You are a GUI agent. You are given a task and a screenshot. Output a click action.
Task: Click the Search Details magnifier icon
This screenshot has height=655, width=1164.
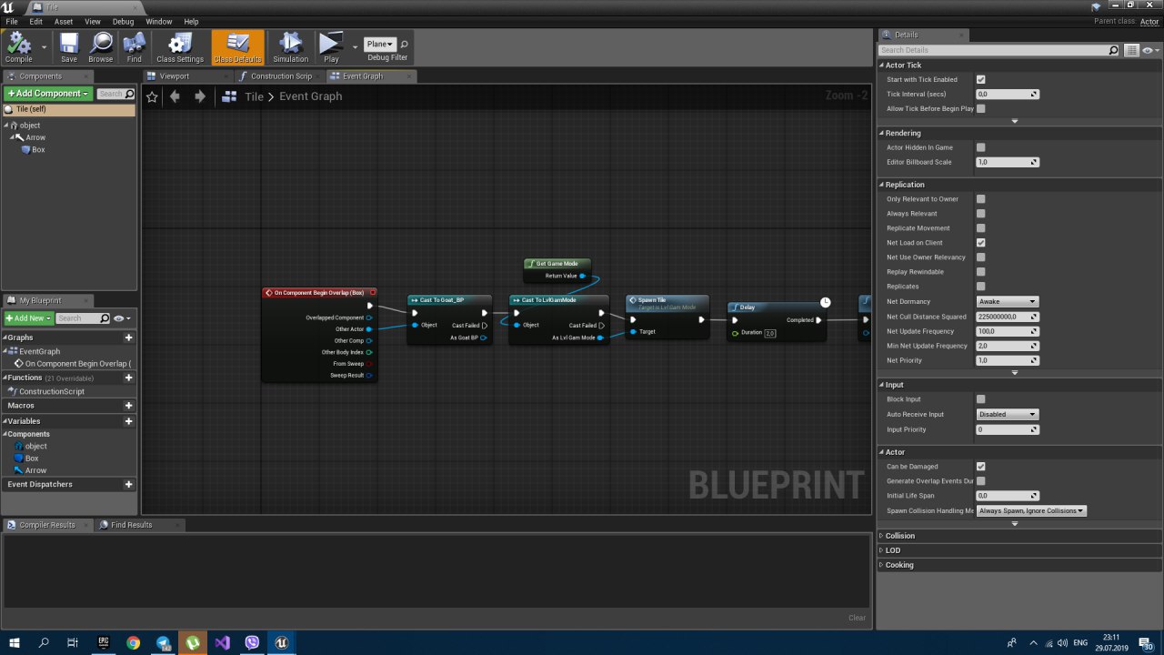coord(1114,50)
